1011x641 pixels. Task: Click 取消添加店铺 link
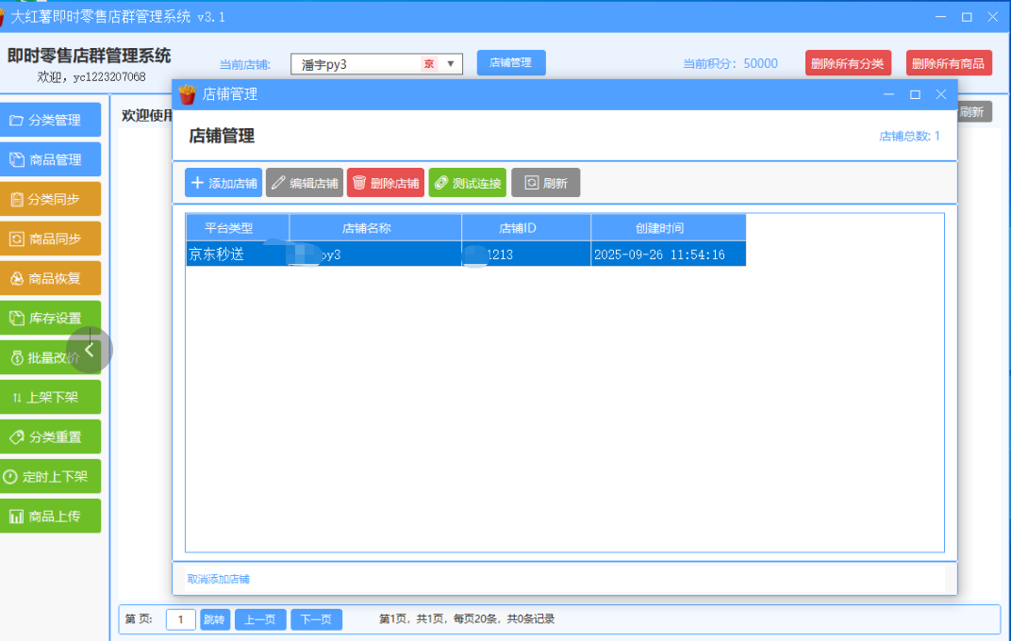click(x=218, y=579)
